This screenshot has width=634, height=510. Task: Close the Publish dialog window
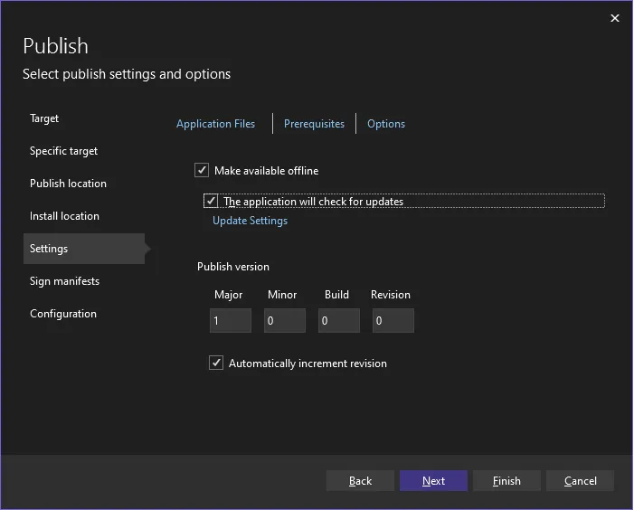coord(615,18)
